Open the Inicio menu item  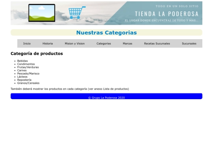coord(27,43)
